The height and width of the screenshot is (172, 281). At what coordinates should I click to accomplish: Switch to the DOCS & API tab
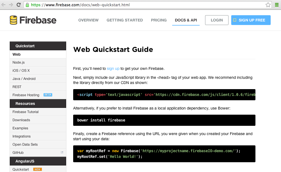pos(186,20)
